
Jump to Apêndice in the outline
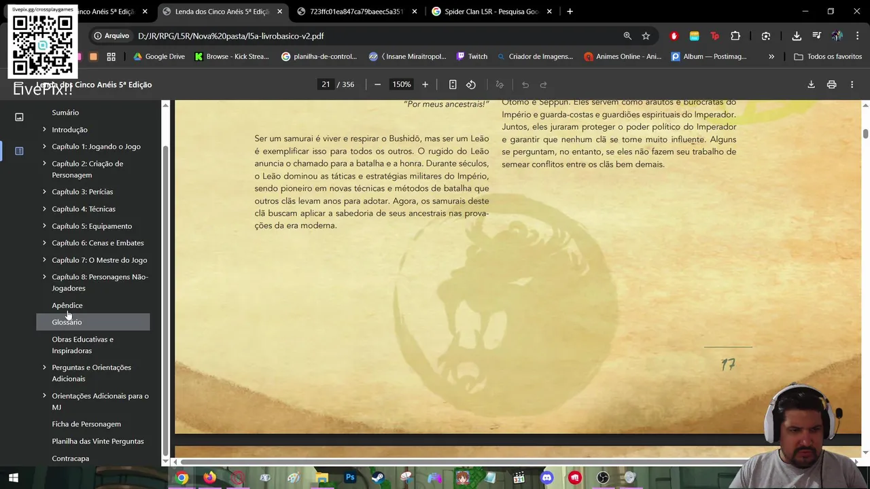point(67,305)
